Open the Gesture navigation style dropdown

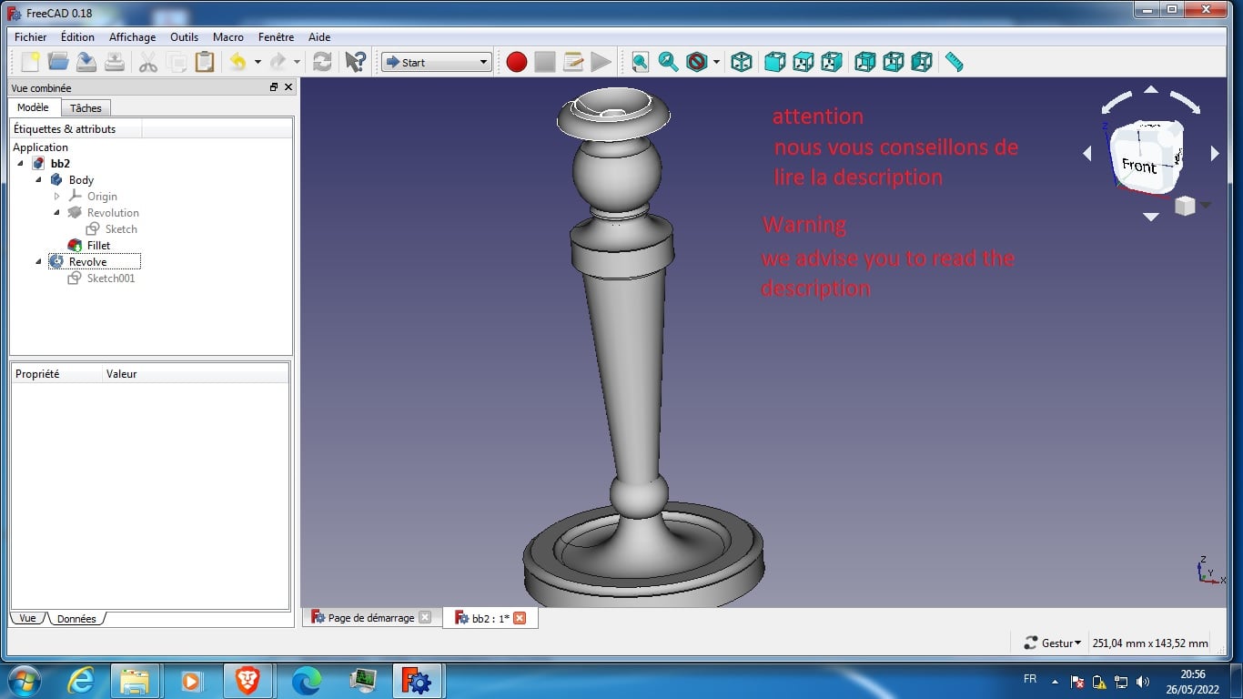click(1053, 643)
